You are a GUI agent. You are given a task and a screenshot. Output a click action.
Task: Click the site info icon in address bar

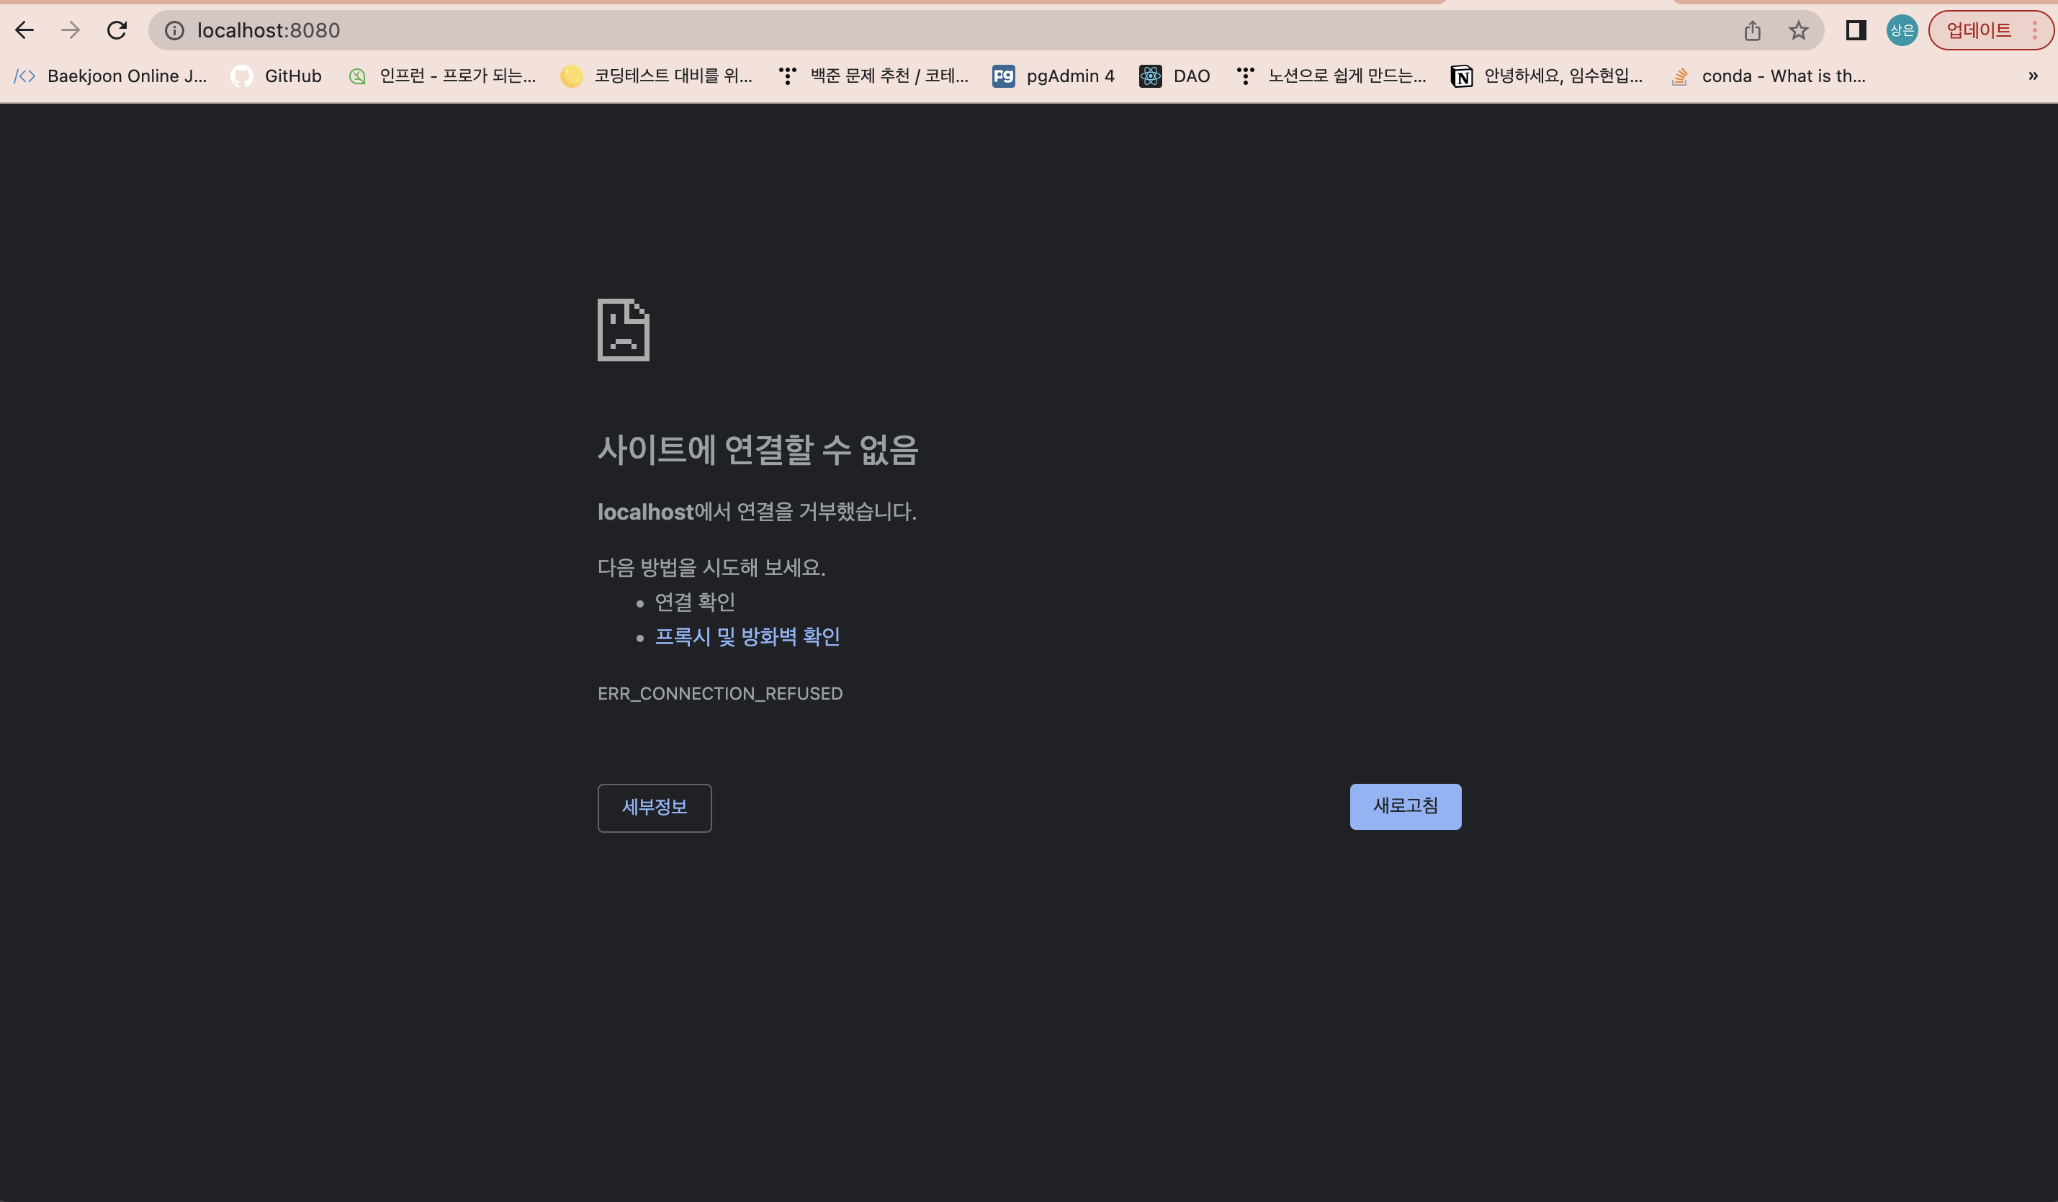[x=174, y=30]
